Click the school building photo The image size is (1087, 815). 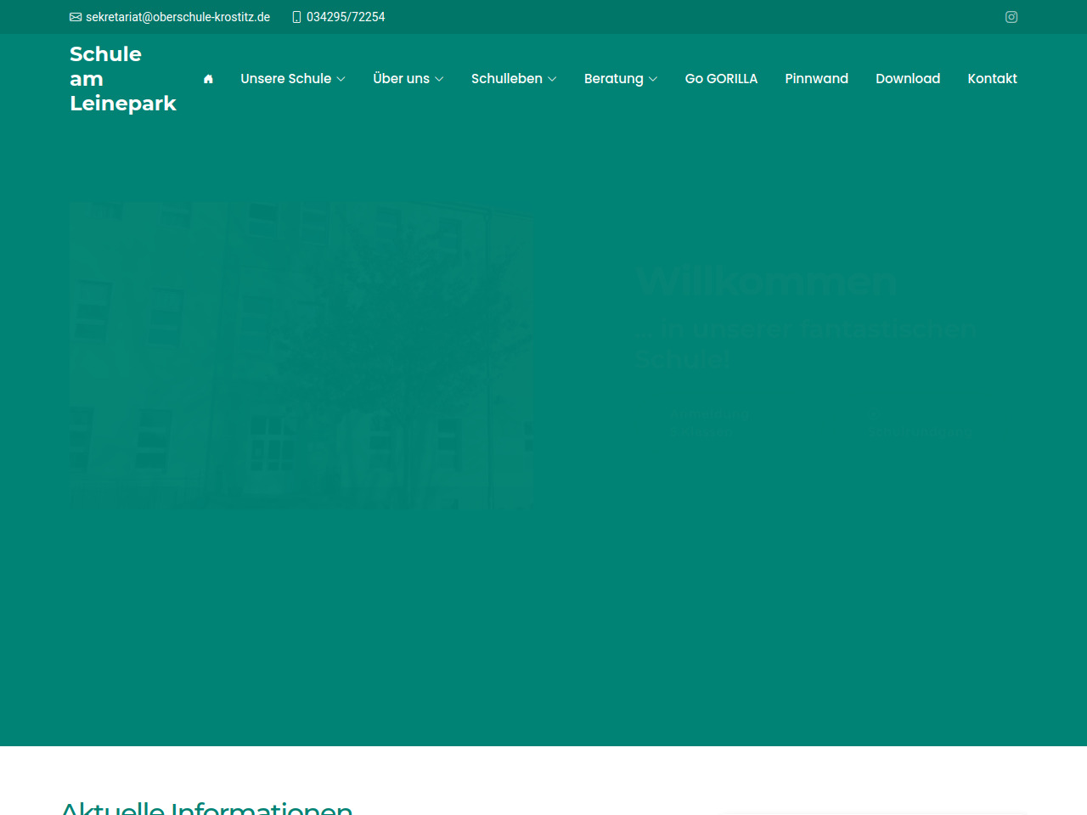(301, 356)
